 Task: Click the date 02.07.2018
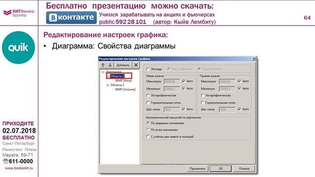point(19,131)
